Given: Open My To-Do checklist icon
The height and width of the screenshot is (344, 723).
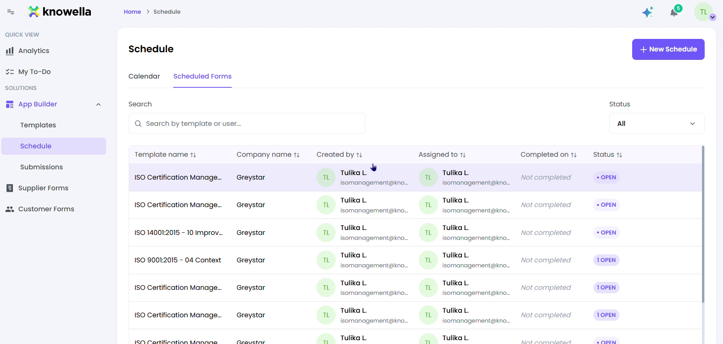Looking at the screenshot, I should (x=10, y=72).
